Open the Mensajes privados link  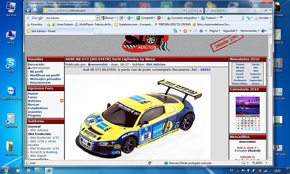click(45, 79)
